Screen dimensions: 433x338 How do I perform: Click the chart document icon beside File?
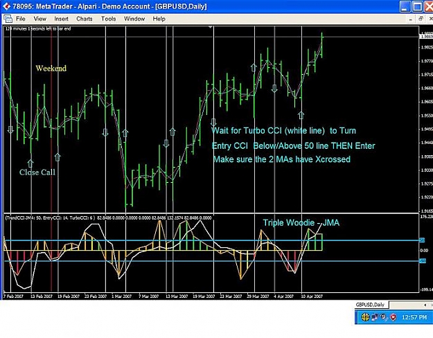click(8, 19)
